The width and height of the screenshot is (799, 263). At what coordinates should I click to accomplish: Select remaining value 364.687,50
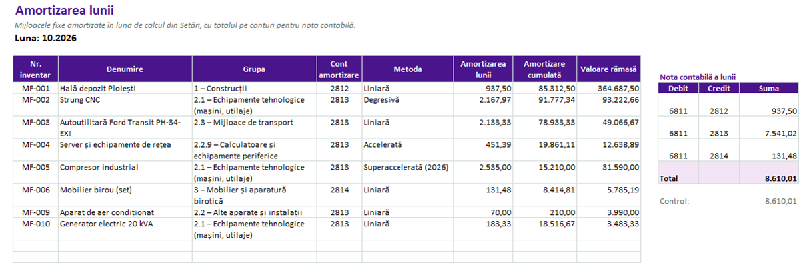609,88
